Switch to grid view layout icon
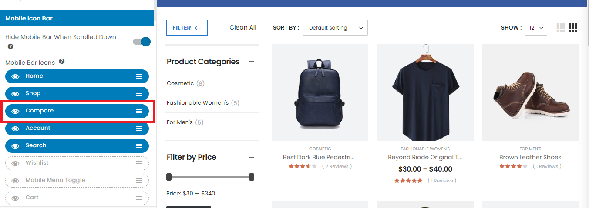 click(573, 28)
